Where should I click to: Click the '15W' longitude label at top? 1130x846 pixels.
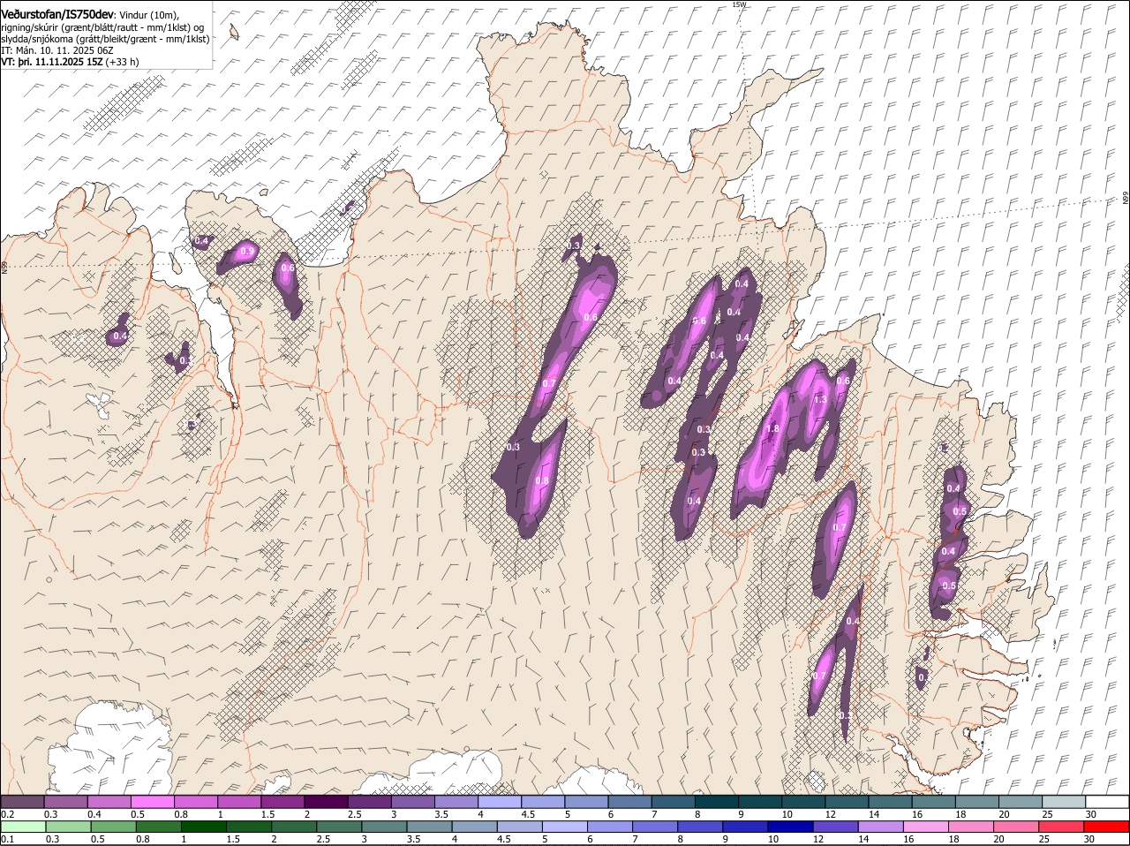pos(739,4)
